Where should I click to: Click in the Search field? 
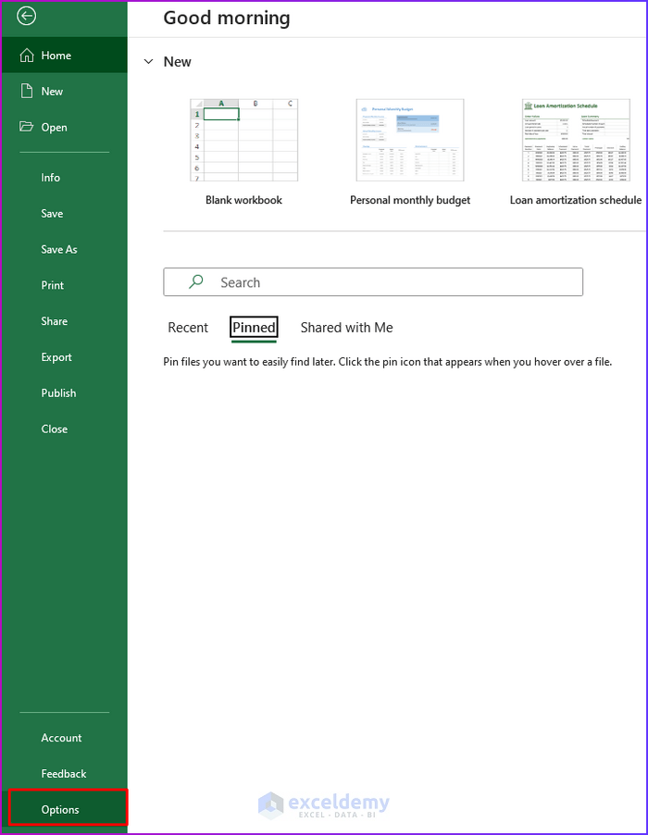coord(373,281)
